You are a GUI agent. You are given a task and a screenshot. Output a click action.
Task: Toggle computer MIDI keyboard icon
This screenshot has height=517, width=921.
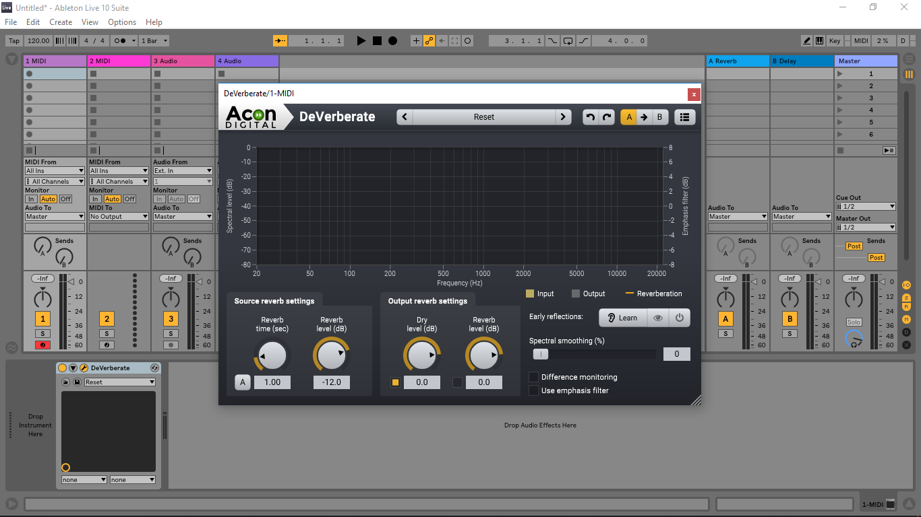819,41
